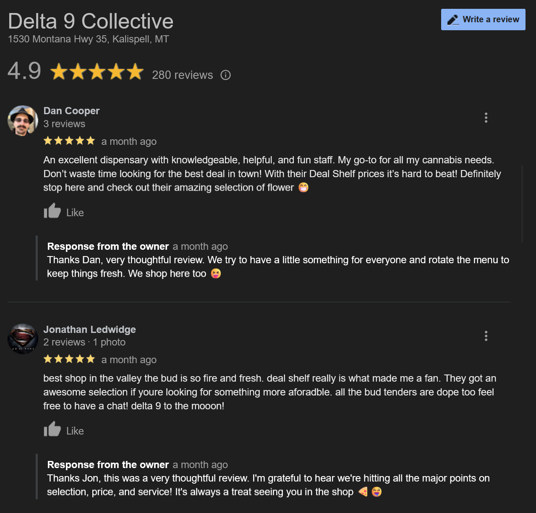Open the 280 reviews link
Screen dimensions: 536x513
click(x=182, y=75)
